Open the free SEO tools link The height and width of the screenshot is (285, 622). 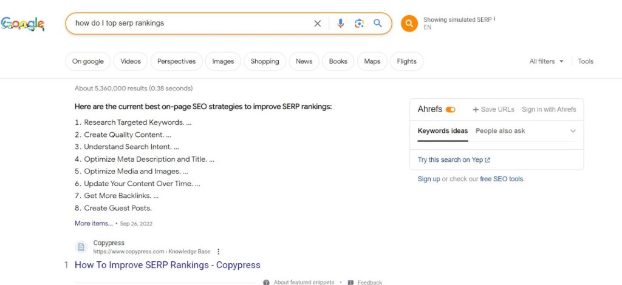pyautogui.click(x=501, y=179)
